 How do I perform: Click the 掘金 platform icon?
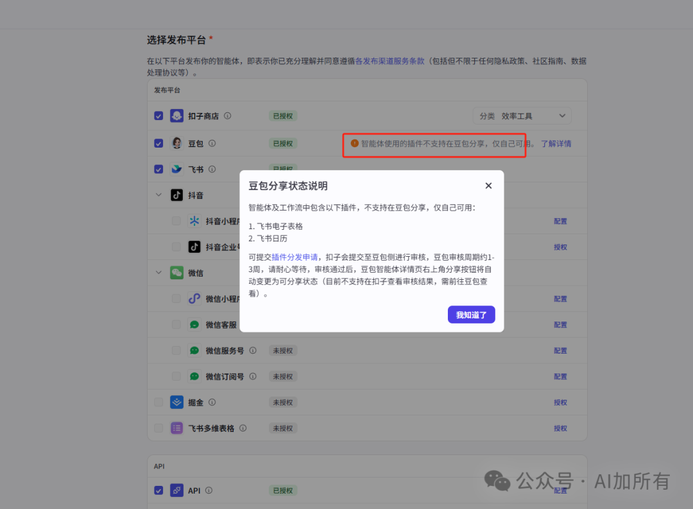point(177,402)
